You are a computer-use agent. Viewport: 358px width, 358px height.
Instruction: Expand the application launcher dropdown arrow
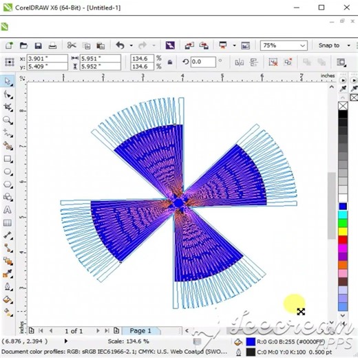[234, 45]
